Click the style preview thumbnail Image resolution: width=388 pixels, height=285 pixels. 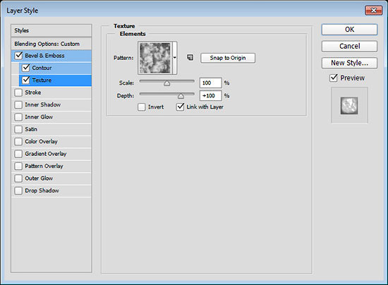tap(349, 105)
